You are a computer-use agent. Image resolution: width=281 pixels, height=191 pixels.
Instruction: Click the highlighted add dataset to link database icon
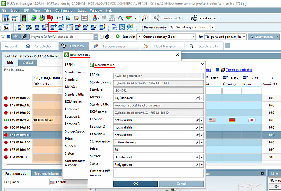coord(53,27)
